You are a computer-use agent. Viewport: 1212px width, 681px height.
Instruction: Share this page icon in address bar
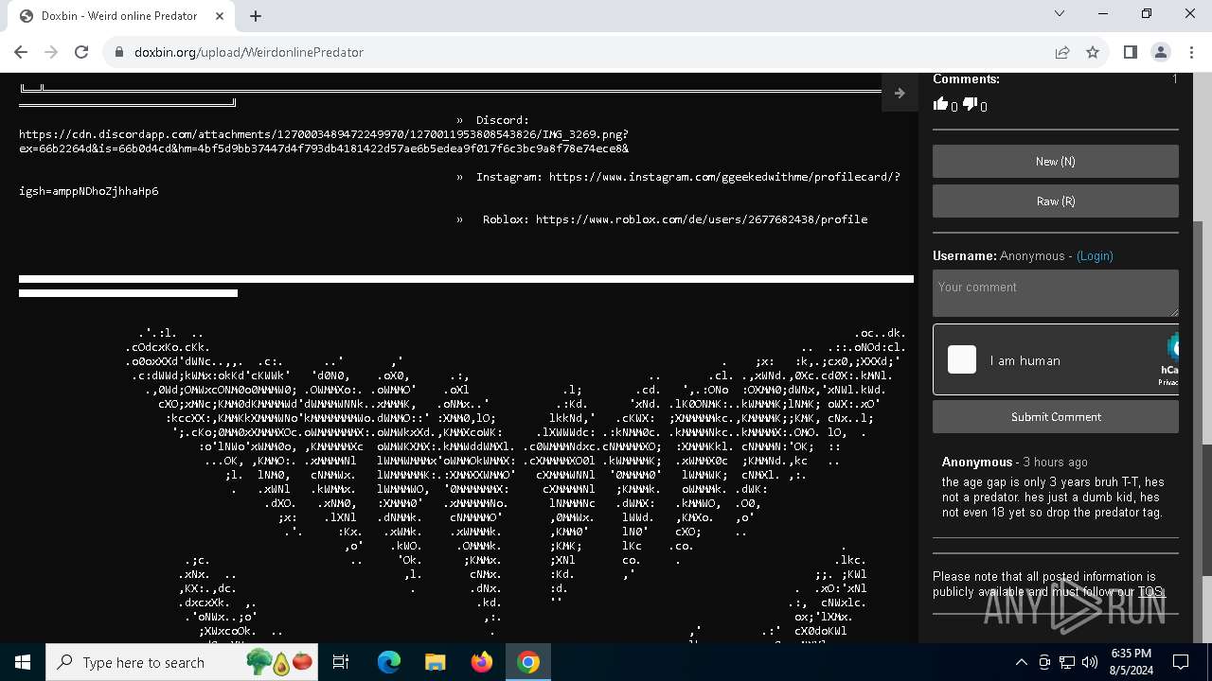pos(1062,52)
